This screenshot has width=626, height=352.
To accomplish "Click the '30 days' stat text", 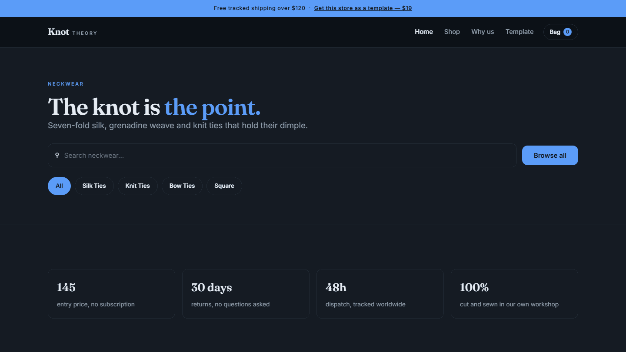I will click(x=211, y=287).
